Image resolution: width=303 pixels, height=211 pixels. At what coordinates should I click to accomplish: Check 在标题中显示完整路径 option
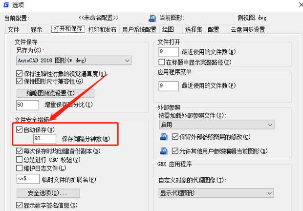tap(162, 62)
